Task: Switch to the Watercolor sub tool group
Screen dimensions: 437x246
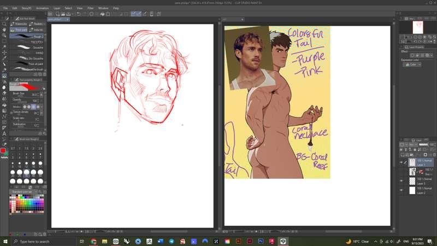Action: 19,24
